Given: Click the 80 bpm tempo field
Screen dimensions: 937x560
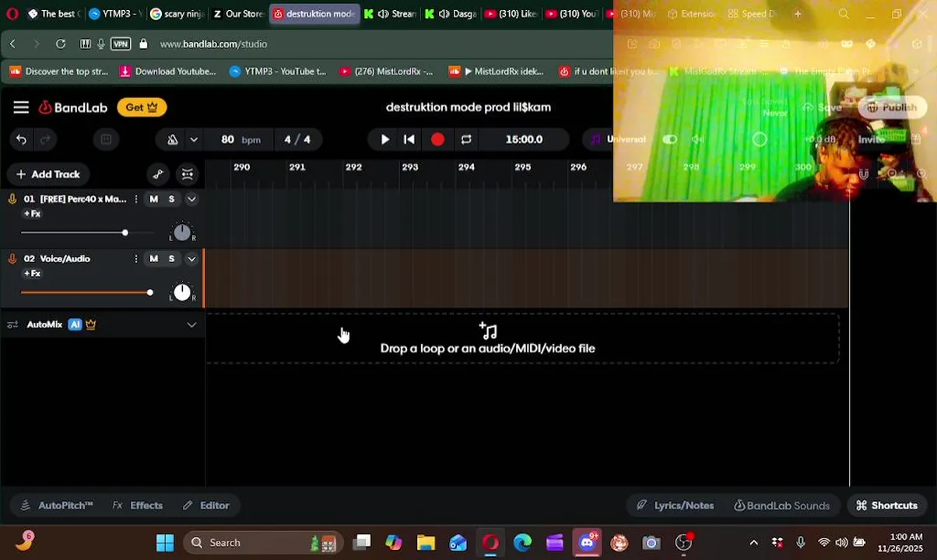Looking at the screenshot, I should pyautogui.click(x=240, y=140).
